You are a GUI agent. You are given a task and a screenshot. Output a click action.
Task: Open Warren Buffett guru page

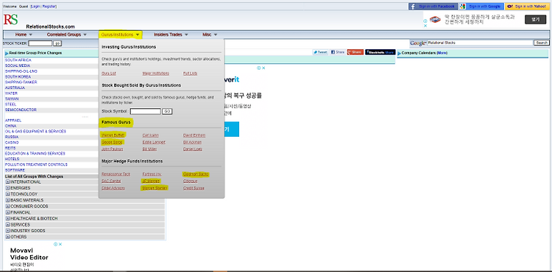[113, 135]
